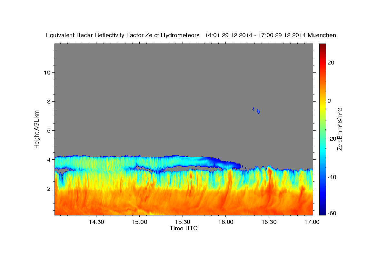Click the '16:30' time tick label
387x258 pixels.
(269, 222)
